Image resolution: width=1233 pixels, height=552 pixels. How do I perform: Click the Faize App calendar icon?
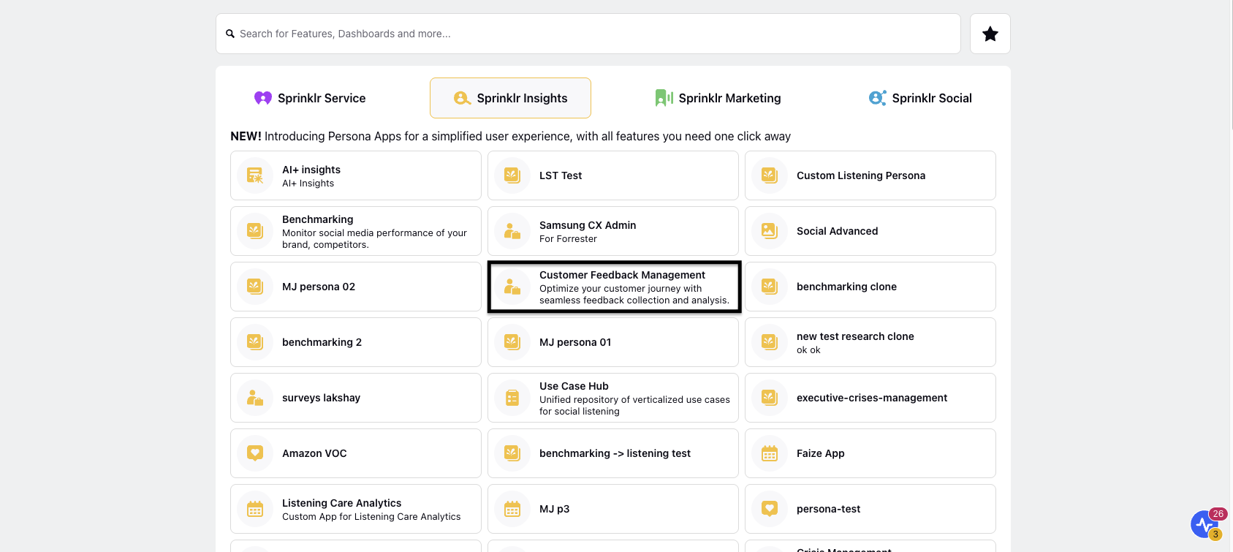point(770,453)
